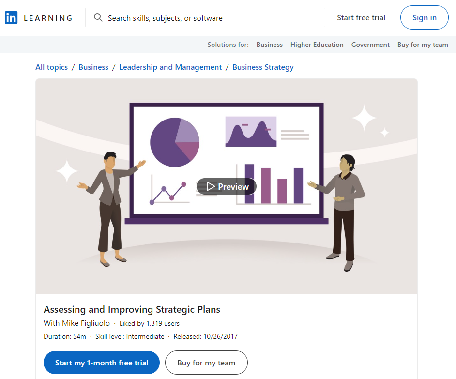Viewport: 456px width, 379px height.
Task: Open Business Strategy breadcrumb
Action: pos(263,67)
